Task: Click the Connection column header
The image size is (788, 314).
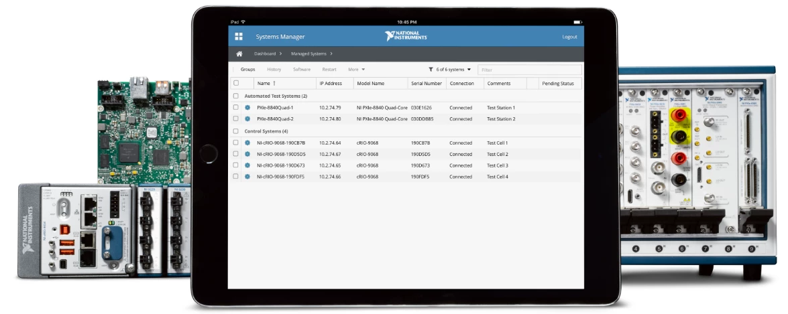Action: (462, 83)
